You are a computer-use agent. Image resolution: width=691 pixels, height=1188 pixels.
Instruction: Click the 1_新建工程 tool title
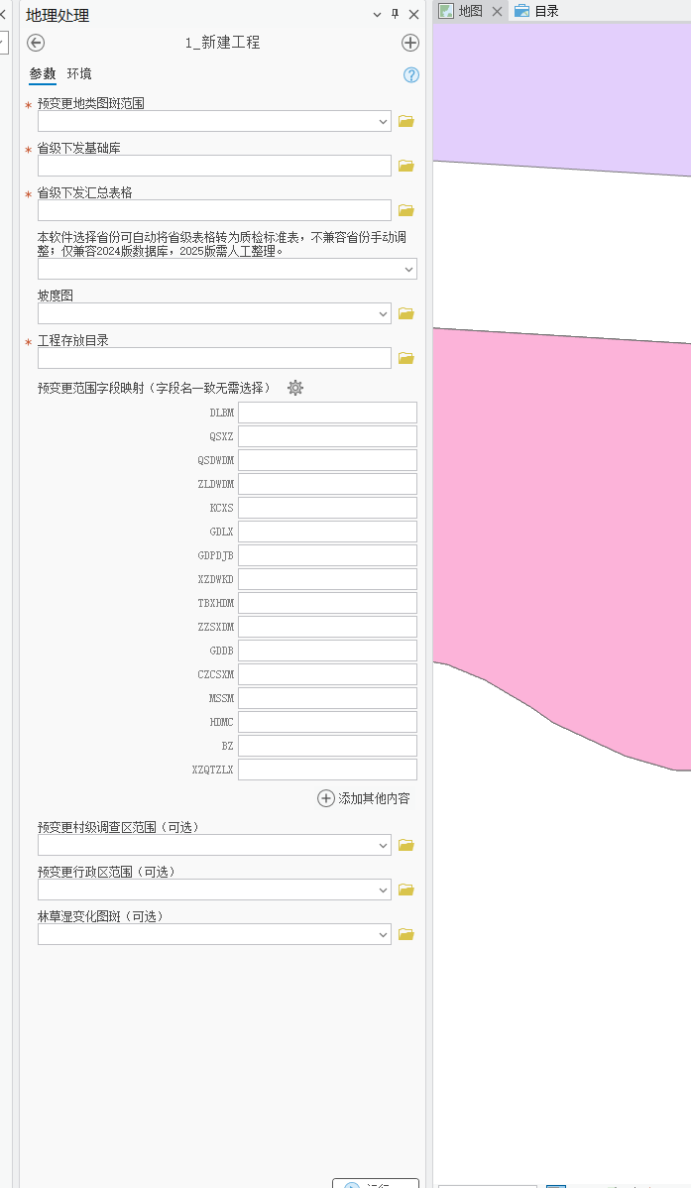pos(223,44)
